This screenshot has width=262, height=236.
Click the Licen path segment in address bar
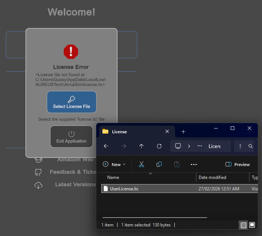pyautogui.click(x=215, y=147)
